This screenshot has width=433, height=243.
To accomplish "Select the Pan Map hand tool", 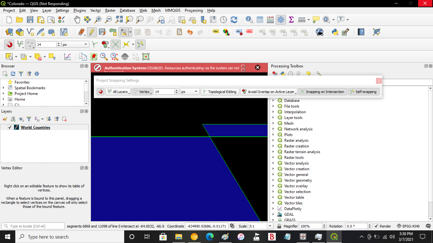I will pyautogui.click(x=77, y=19).
